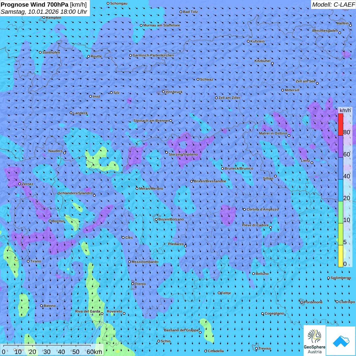356x356 pixels.
Task: Click the 'Schwaz' label
Action: pyautogui.click(x=206, y=79)
